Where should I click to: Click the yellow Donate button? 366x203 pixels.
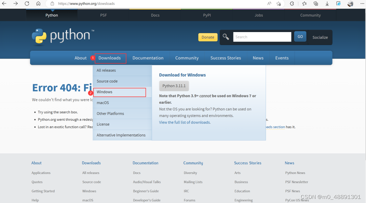(x=208, y=37)
